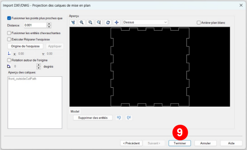Check Exécuter Réparer l'esquisse
247x150 pixels.
point(9,39)
